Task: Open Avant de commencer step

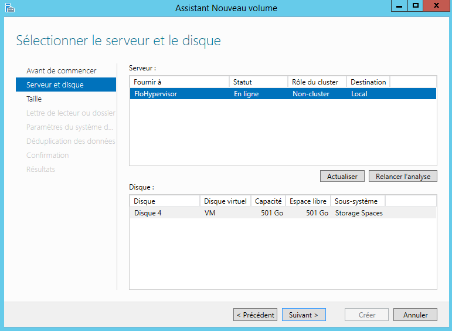Action: 61,71
